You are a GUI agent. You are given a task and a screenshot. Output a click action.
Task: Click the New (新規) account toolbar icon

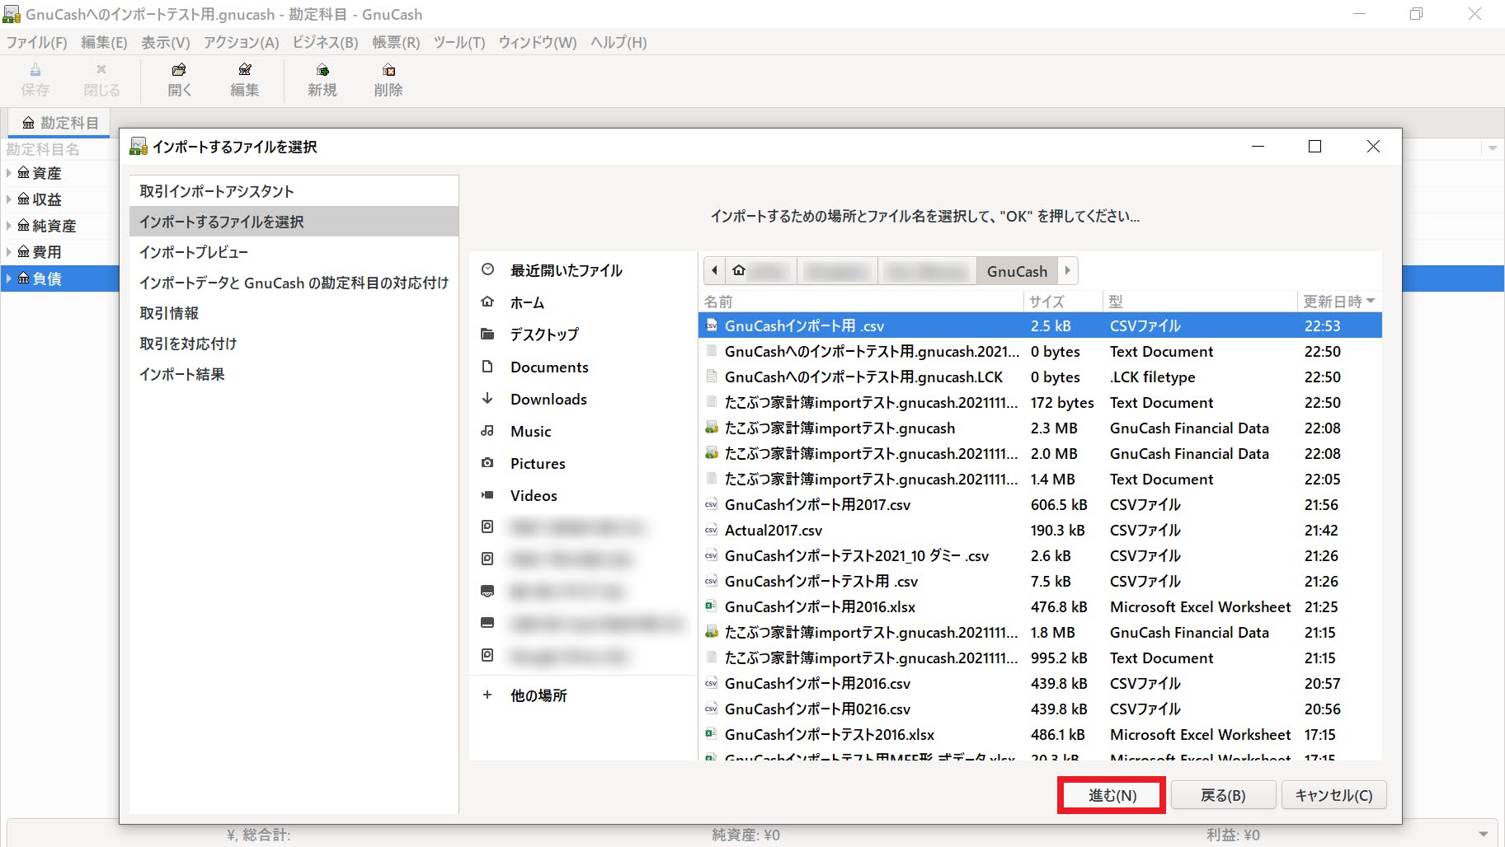click(x=322, y=80)
